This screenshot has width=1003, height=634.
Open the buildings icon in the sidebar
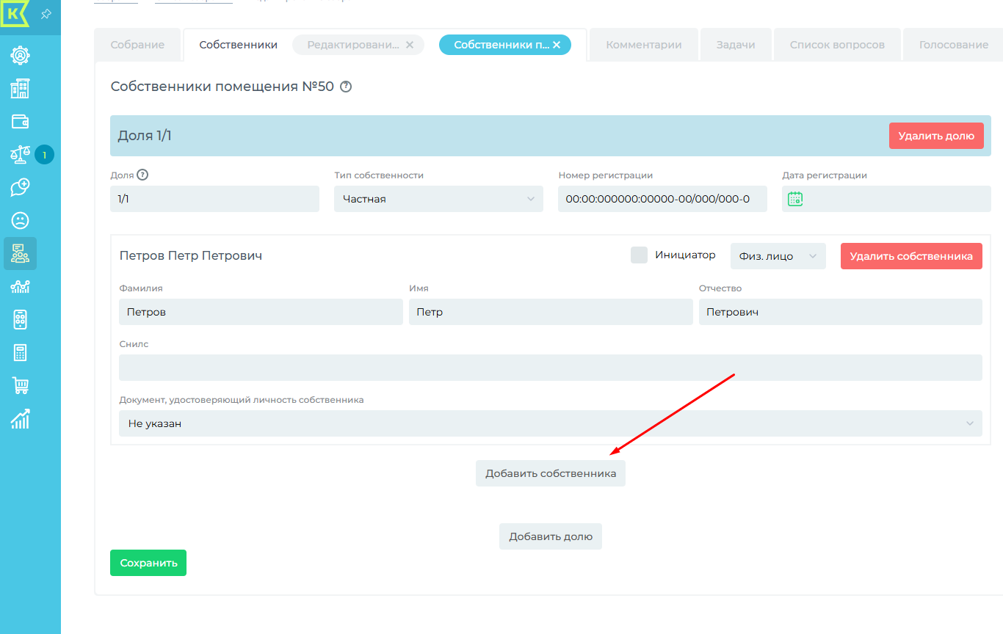click(x=20, y=89)
